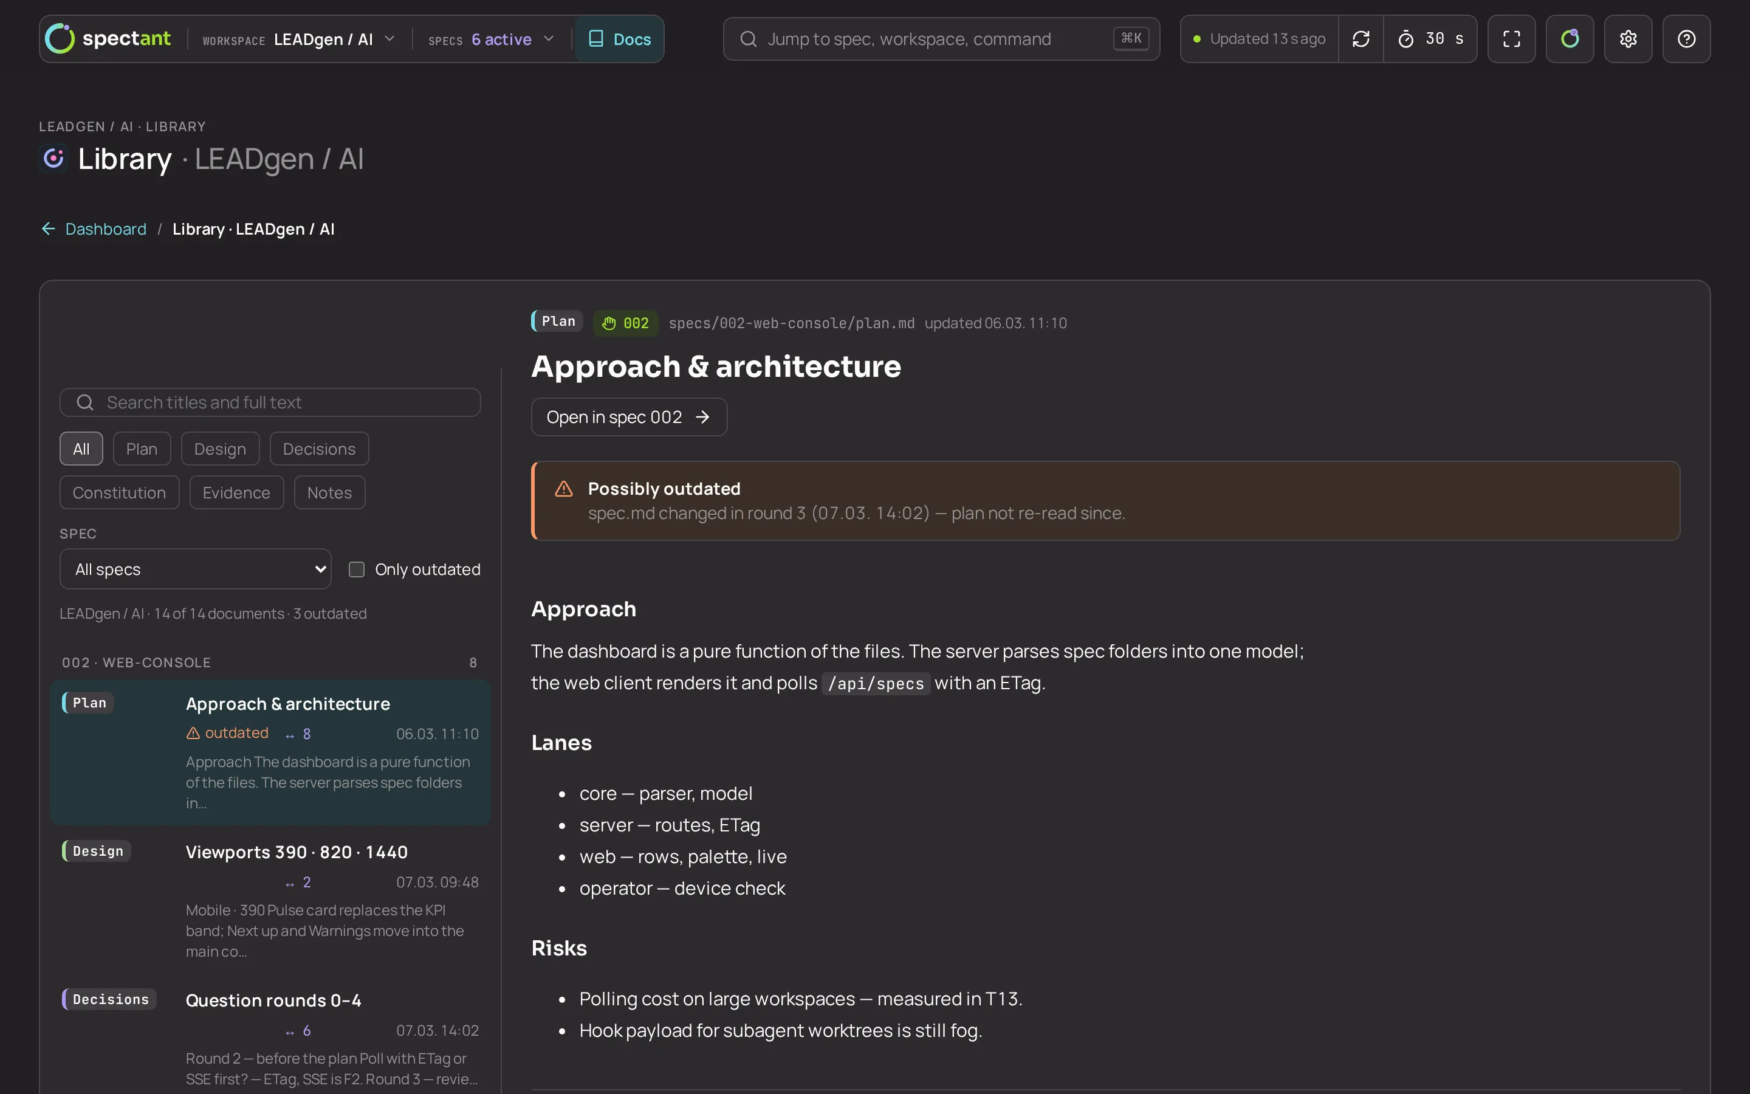Click the ⌘K shortcut badge
Viewport: 1750px width, 1094px height.
1131,38
